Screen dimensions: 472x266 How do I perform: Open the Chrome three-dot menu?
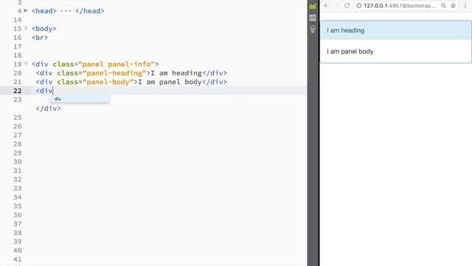(x=465, y=5)
